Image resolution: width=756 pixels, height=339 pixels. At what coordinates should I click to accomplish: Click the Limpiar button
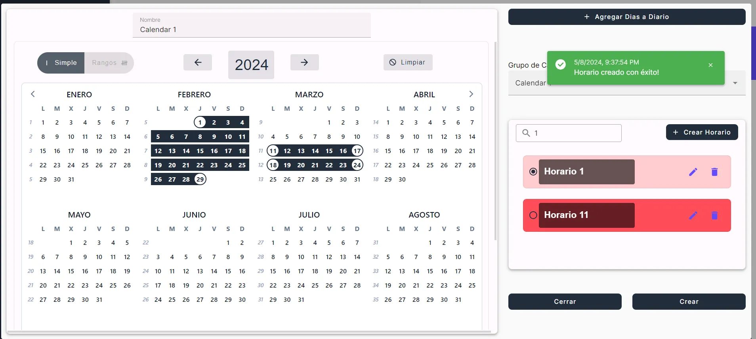pyautogui.click(x=408, y=62)
